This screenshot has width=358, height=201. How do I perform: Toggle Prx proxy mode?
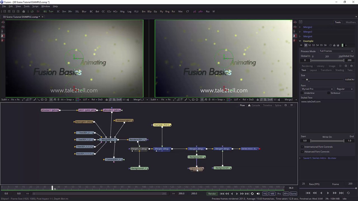click(x=279, y=193)
